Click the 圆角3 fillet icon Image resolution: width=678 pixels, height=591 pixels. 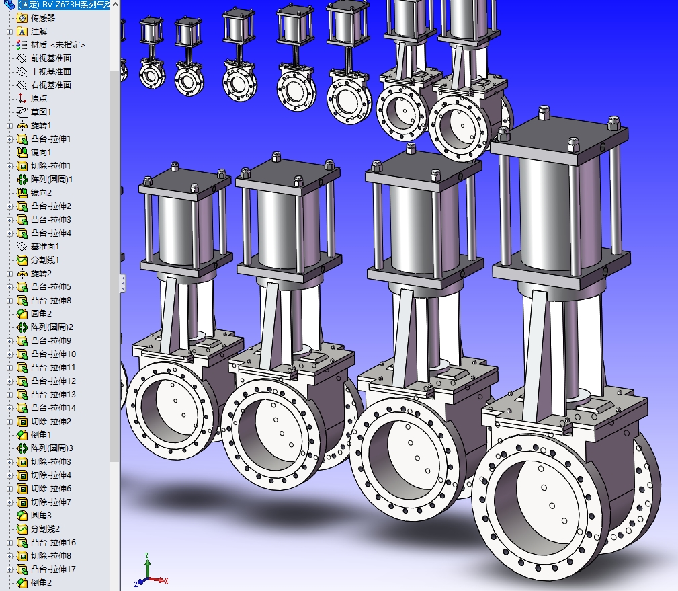tap(22, 515)
